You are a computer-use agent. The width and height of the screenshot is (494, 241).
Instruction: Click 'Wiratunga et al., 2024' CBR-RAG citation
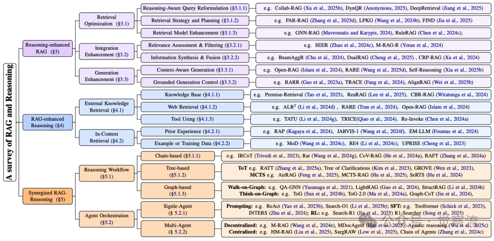pyautogui.click(x=462, y=95)
